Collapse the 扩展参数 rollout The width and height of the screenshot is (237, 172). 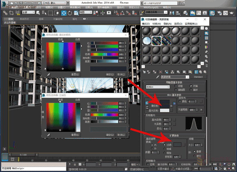174,136
